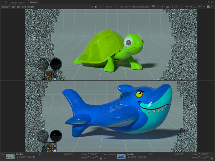Switch to the Viewer (Hydra) tab
Image resolution: width=215 pixels, height=161 pixels.
[x=18, y=2]
